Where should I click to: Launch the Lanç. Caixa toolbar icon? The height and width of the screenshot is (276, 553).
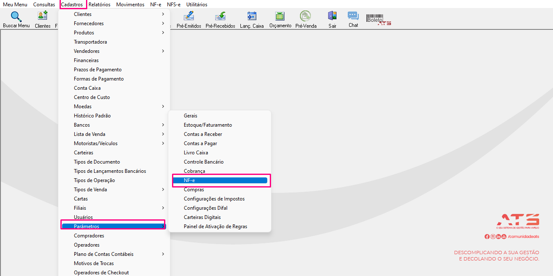pos(252,16)
